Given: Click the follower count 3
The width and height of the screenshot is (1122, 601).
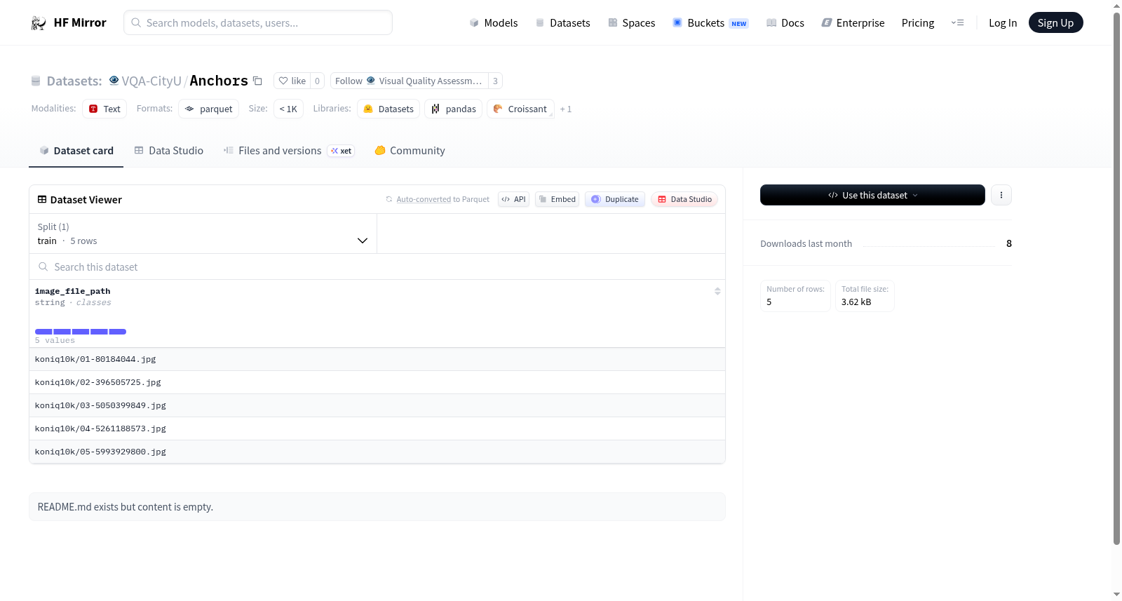Looking at the screenshot, I should pos(495,81).
